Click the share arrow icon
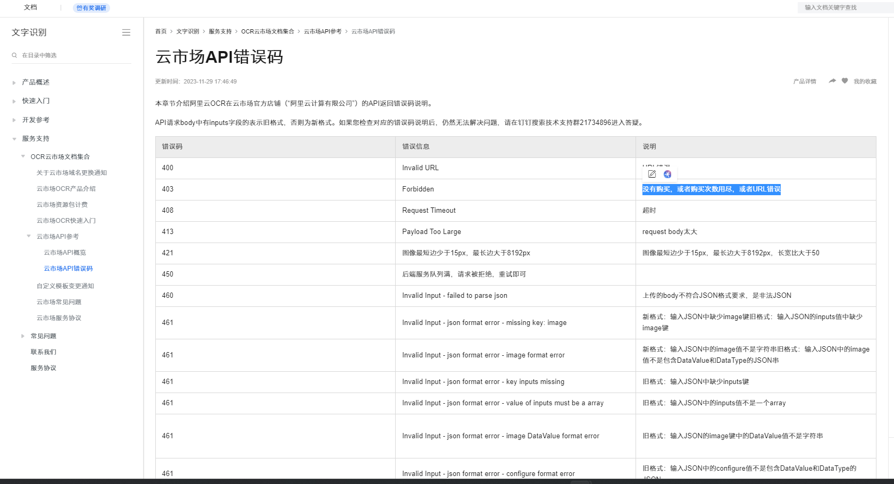Viewport: 894px width, 484px height. pos(832,81)
